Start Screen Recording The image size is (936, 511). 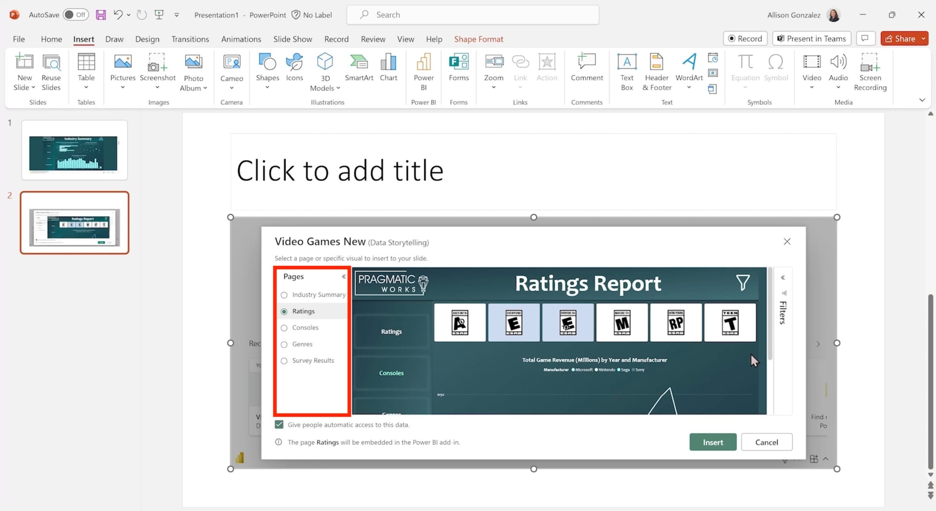(x=870, y=72)
